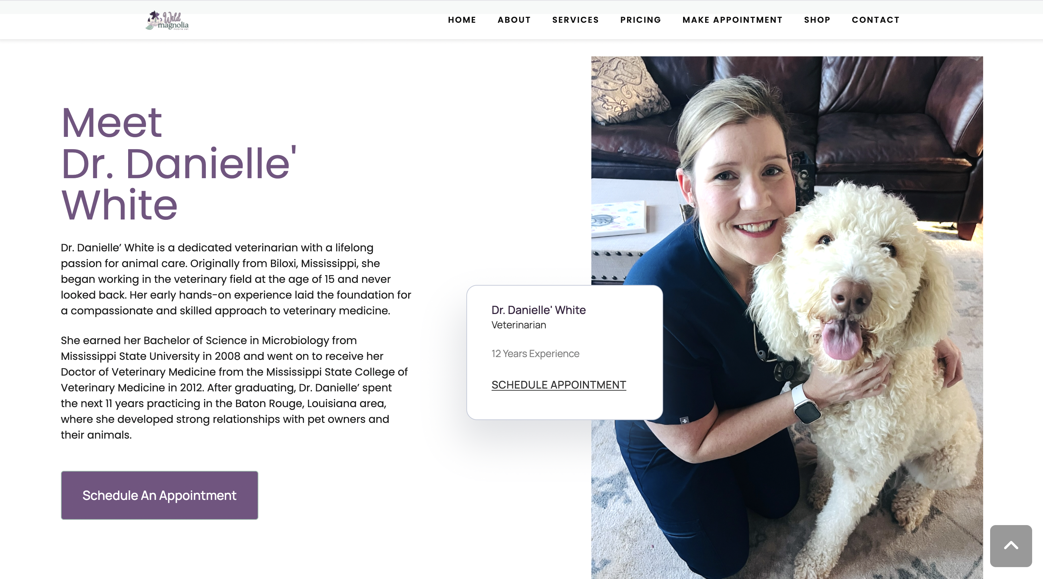Open the CONTACT nav link
The width and height of the screenshot is (1043, 579).
pos(875,20)
